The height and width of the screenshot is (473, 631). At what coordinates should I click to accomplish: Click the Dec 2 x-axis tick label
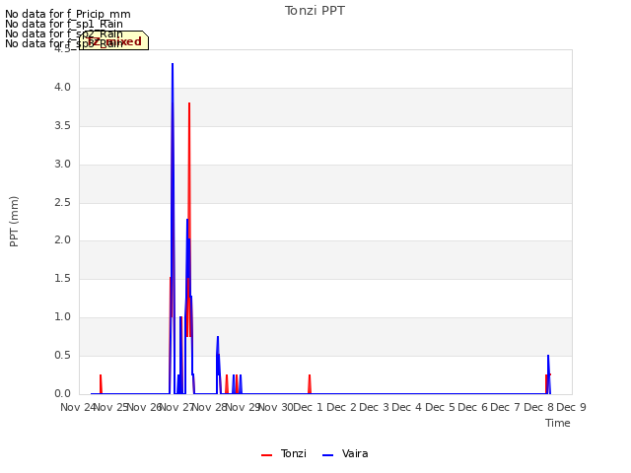pos(341,407)
